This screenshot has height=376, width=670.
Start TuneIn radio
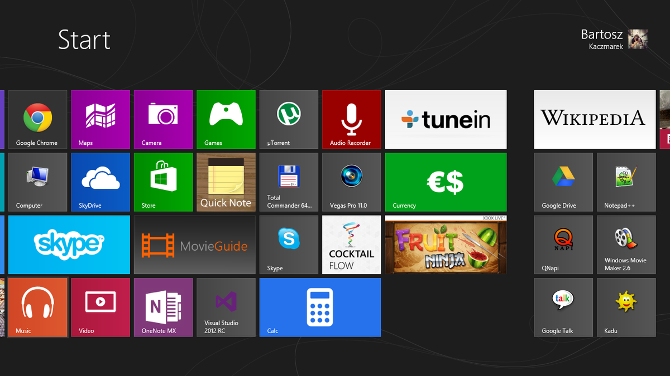445,120
